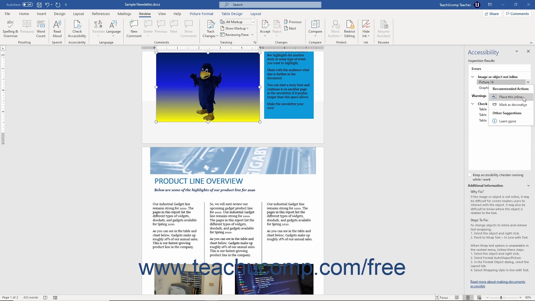This screenshot has height=301, width=535.
Task: Switch to the Insert tab
Action: coord(41,14)
